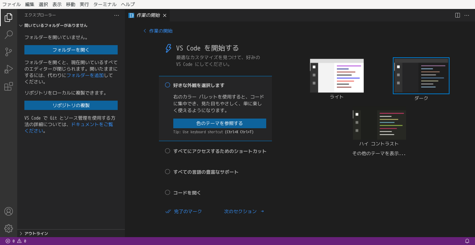Click the lightning bolt icon beside VS Code を開始する
Screen dimensions: 475x245
tap(168, 48)
